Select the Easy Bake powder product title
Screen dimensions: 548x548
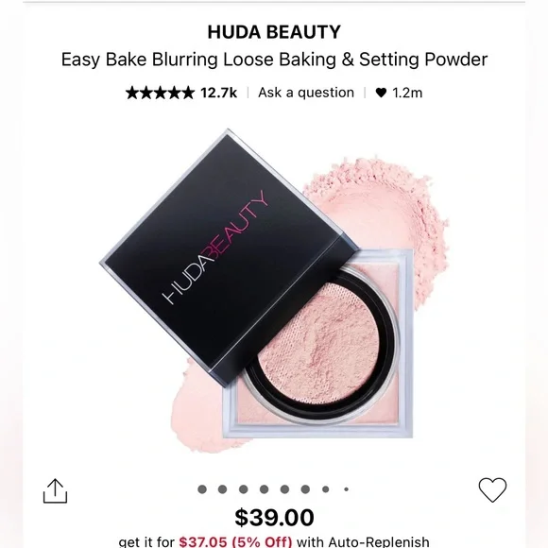click(274, 60)
